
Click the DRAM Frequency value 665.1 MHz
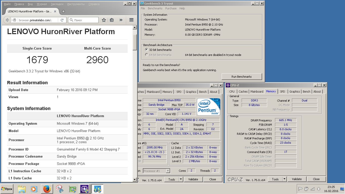[285, 120]
